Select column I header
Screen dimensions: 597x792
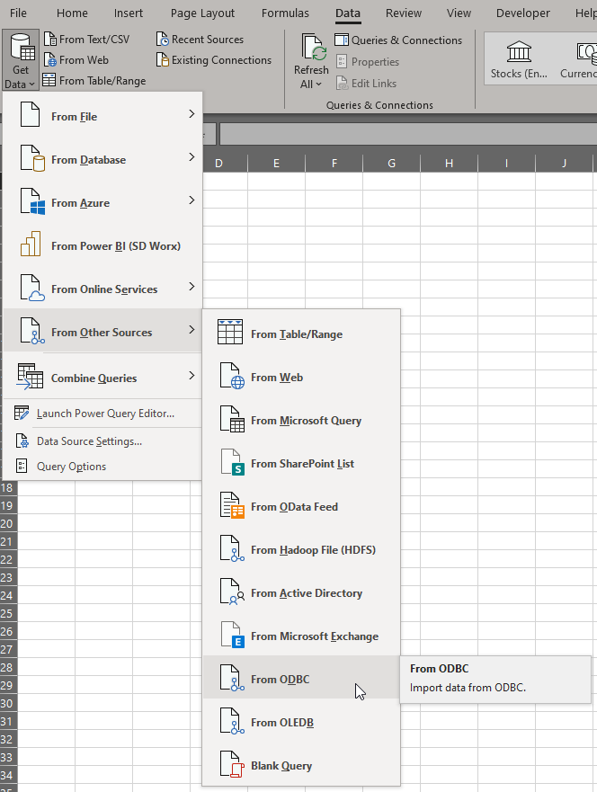pos(506,163)
